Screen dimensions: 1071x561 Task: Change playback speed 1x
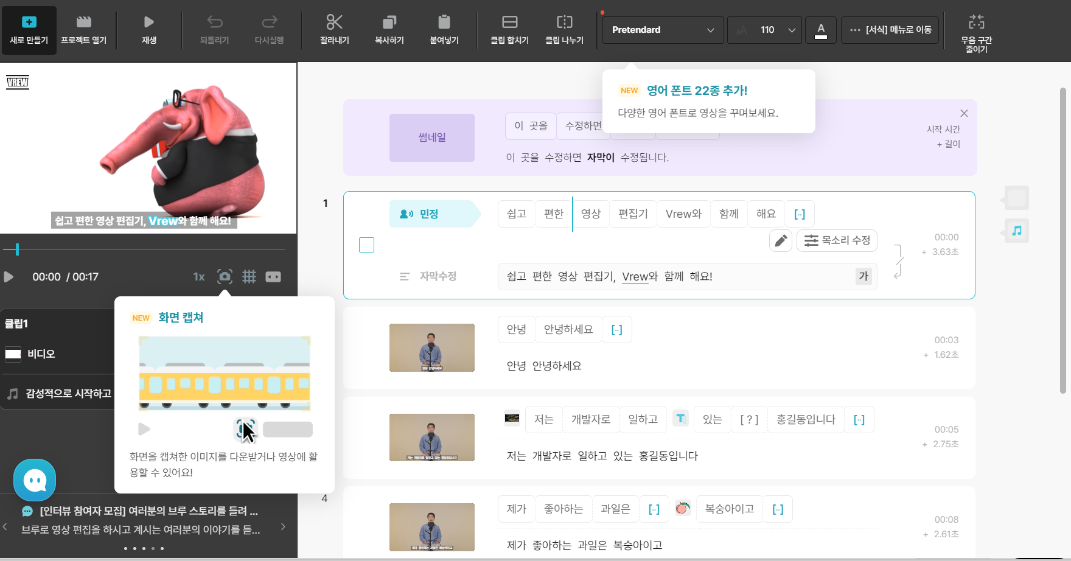tap(199, 277)
